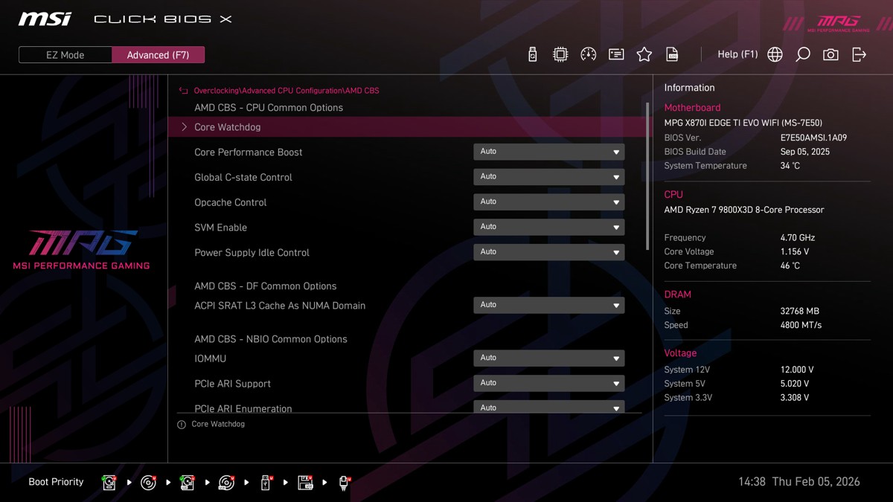The width and height of the screenshot is (893, 502).
Task: Open the Favorites star icon
Action: (x=644, y=54)
